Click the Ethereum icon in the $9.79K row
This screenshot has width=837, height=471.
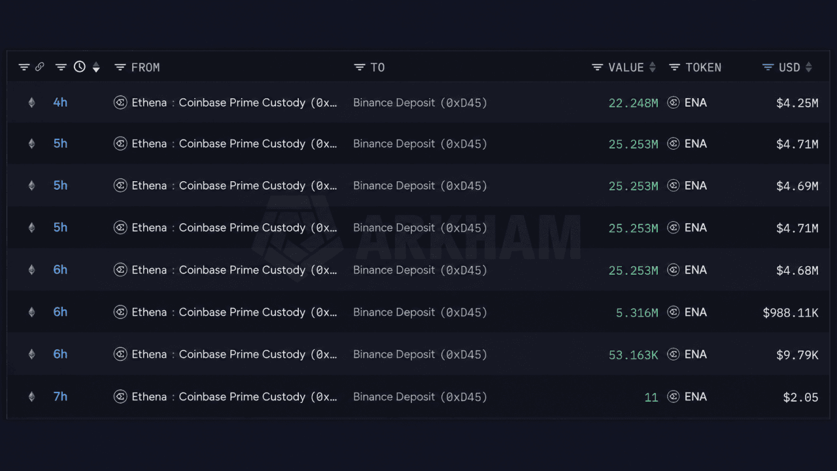(x=31, y=354)
